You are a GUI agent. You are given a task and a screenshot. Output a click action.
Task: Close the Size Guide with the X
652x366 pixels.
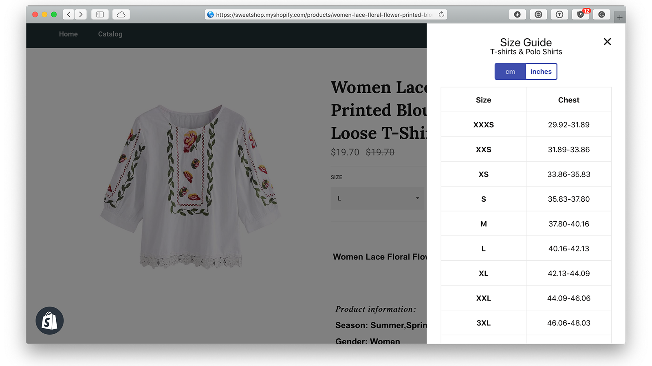click(607, 41)
